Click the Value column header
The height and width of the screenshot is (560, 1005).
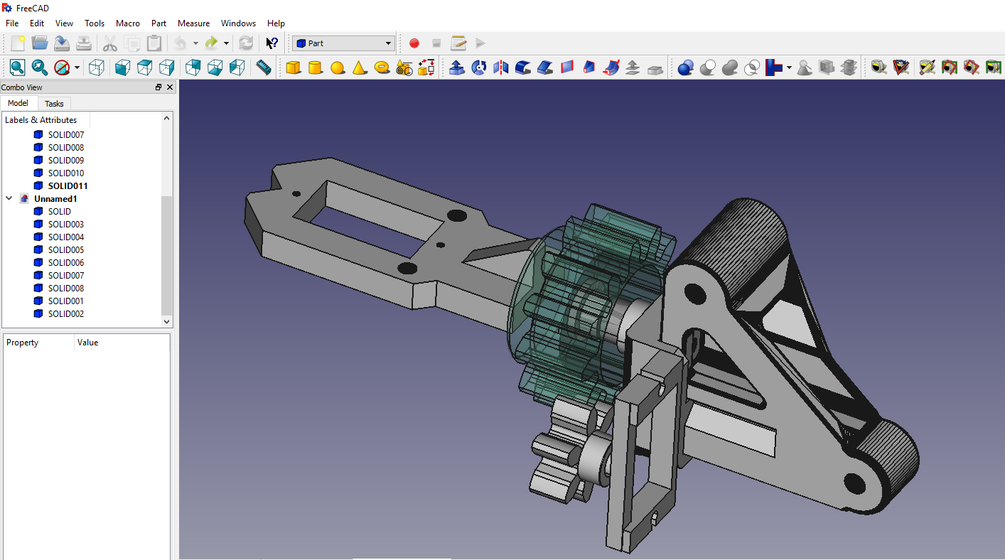tap(122, 343)
